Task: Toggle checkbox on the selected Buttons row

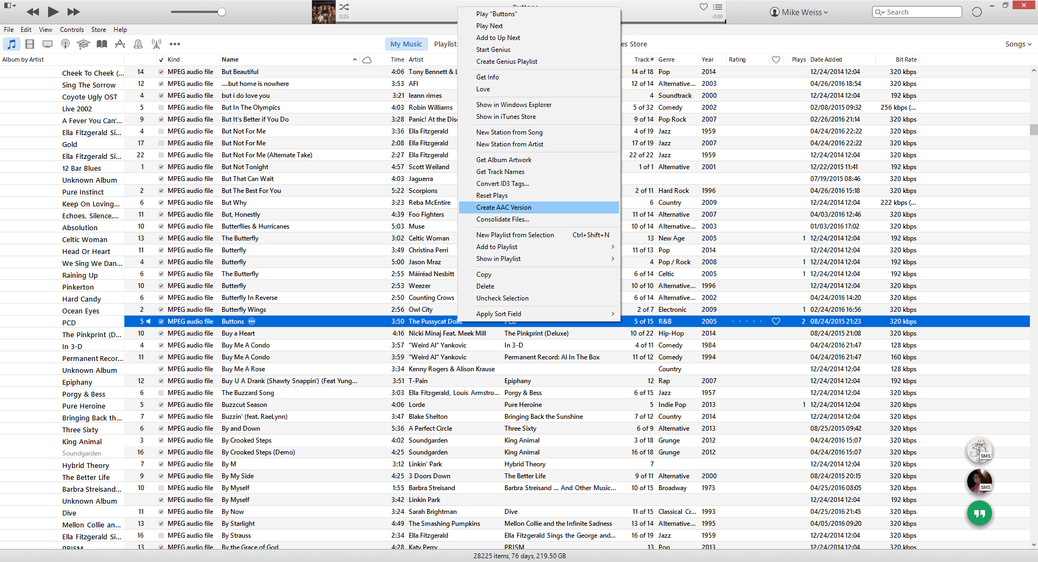Action: click(161, 321)
